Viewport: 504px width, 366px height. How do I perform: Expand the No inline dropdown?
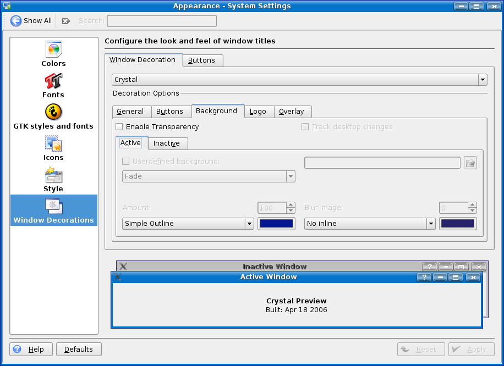[430, 224]
